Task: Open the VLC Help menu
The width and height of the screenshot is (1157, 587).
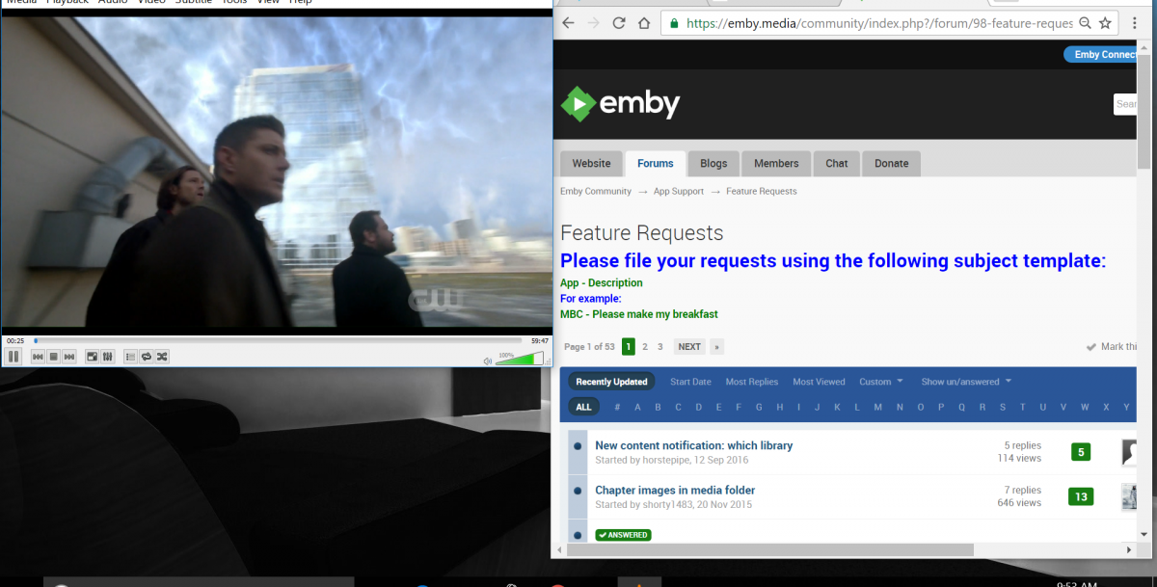Action: point(301,3)
